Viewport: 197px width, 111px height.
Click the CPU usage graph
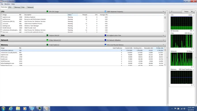pyautogui.click(x=181, y=23)
